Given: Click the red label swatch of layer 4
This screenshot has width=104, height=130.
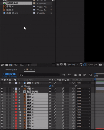Looking at the screenshot, I should point(16,95).
